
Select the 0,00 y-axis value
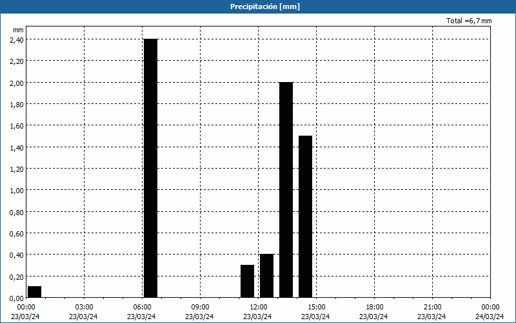17,298
